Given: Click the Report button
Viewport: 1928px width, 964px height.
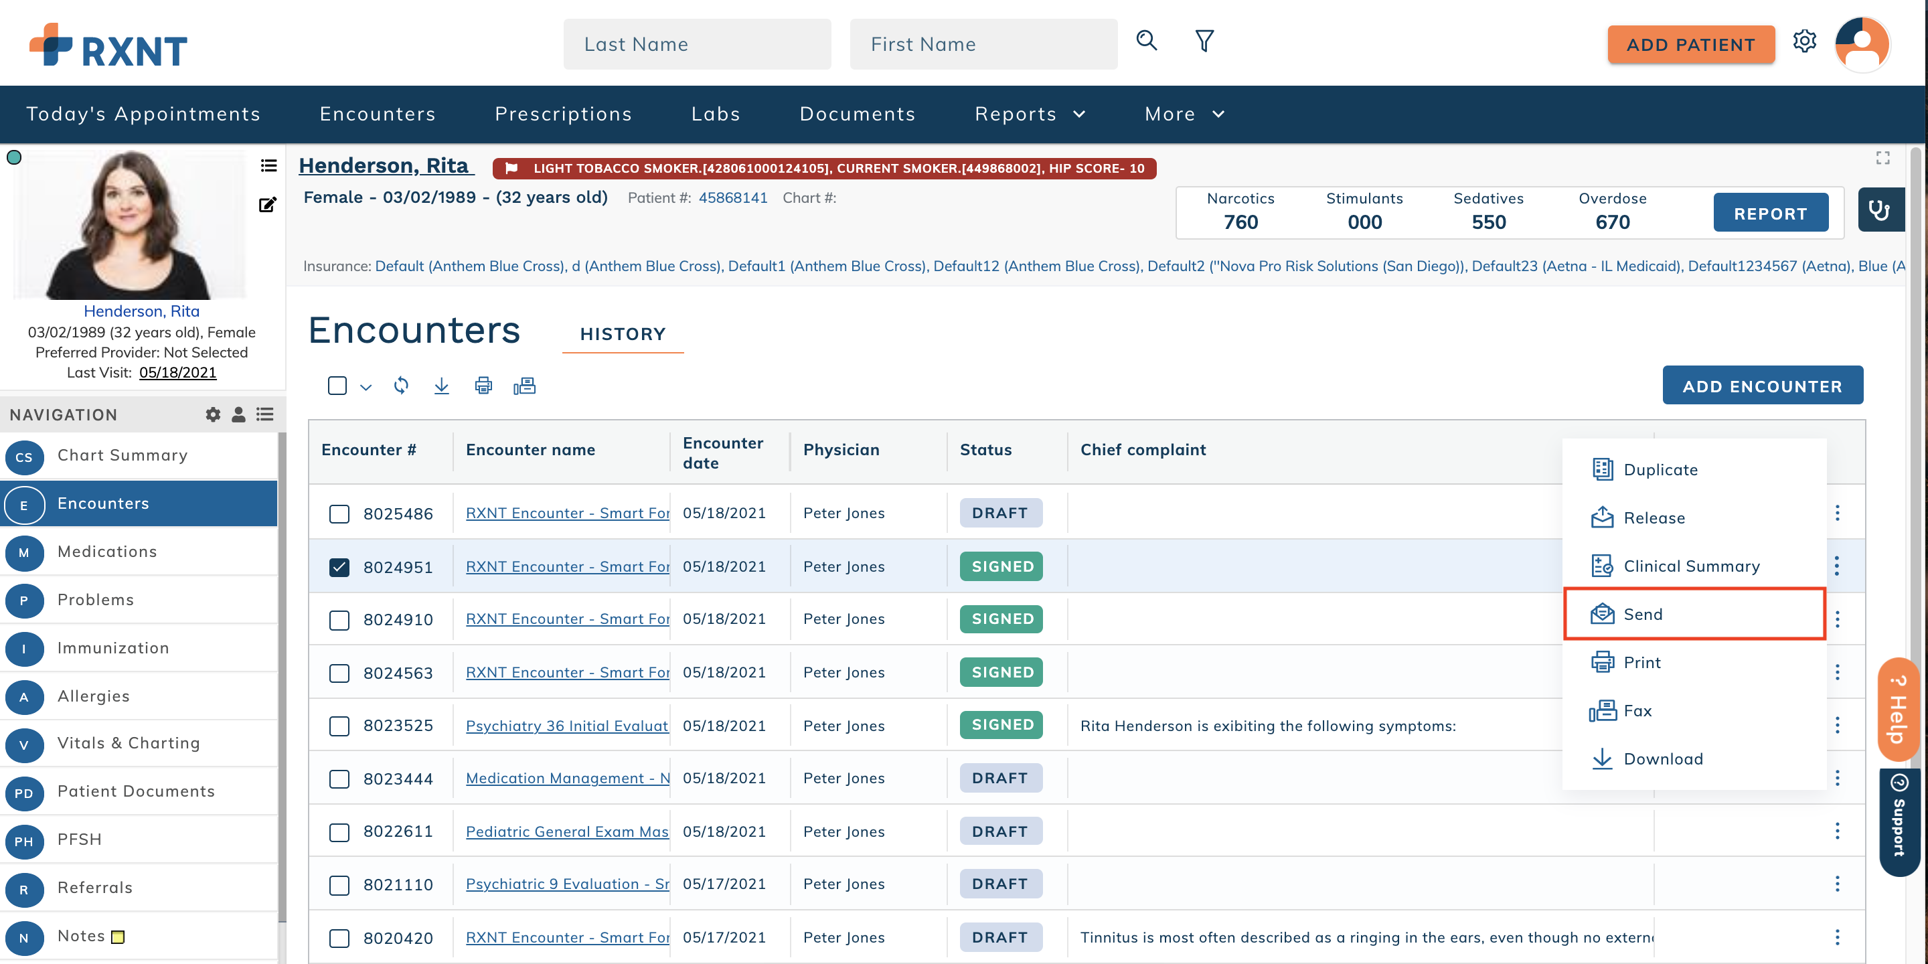Looking at the screenshot, I should (1770, 214).
